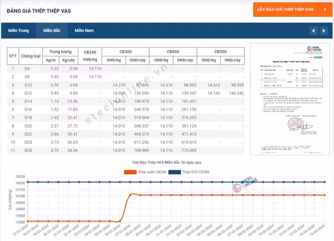Click the Chủng loại column header
The image size is (334, 241).
pos(31,56)
